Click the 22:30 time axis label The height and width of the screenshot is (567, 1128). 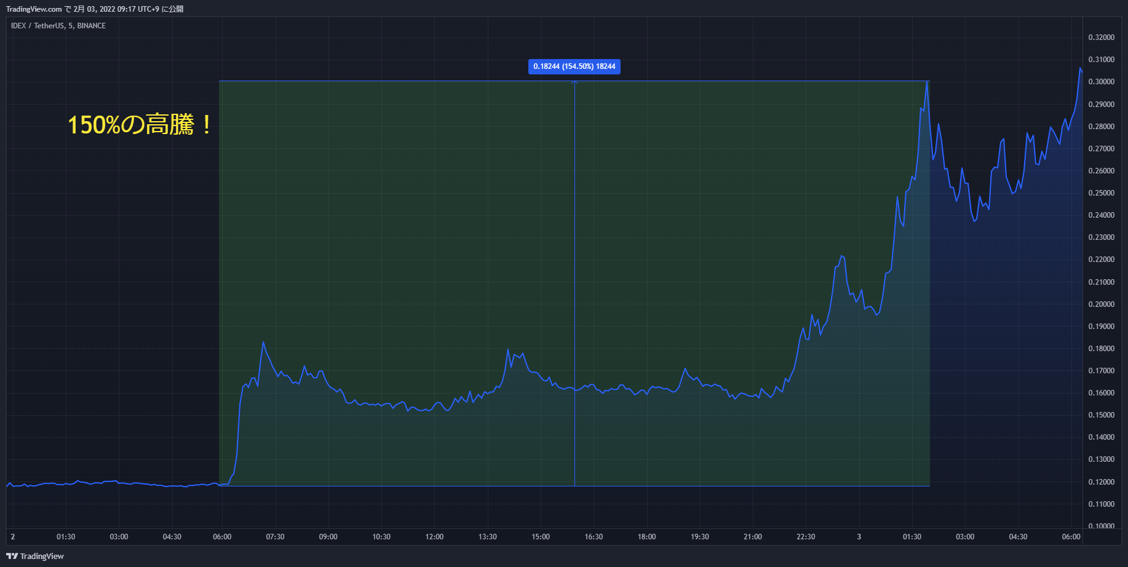coord(806,537)
